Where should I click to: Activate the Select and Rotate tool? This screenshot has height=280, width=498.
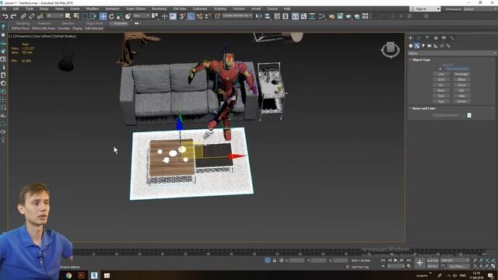click(x=111, y=16)
